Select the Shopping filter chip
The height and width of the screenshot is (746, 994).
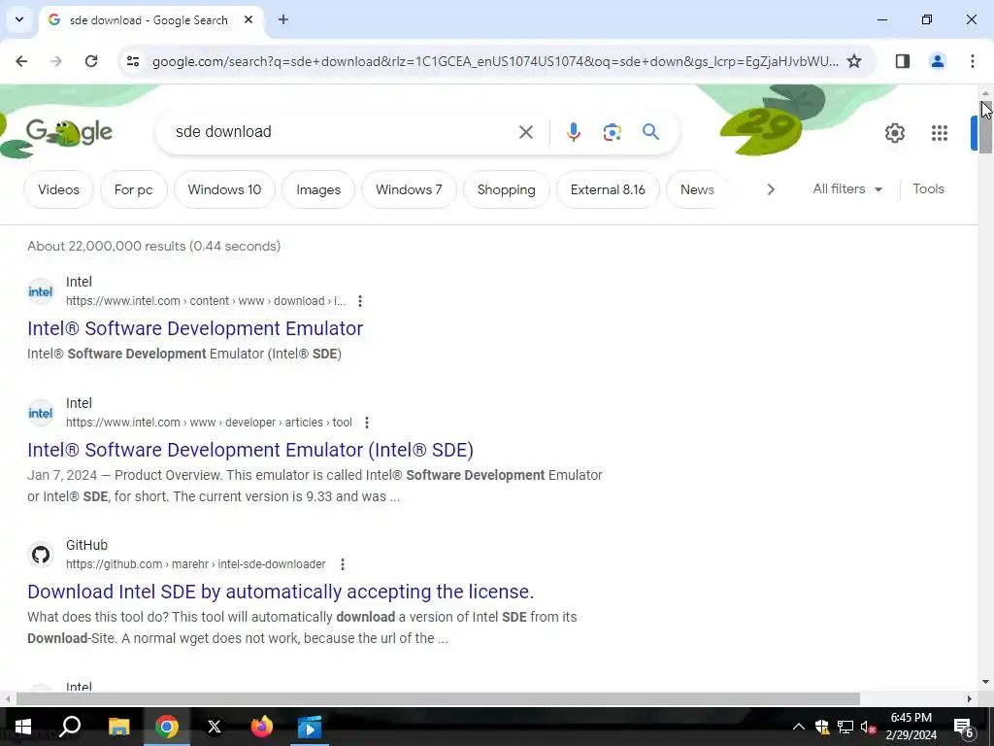click(x=506, y=189)
